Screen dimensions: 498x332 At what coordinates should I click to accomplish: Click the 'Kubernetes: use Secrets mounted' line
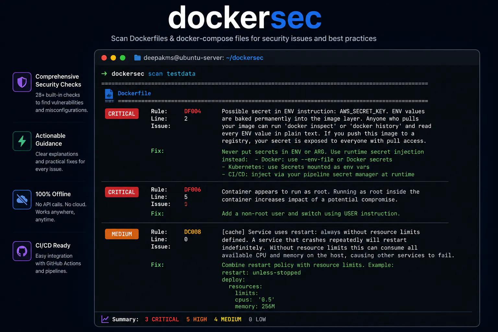click(x=296, y=167)
